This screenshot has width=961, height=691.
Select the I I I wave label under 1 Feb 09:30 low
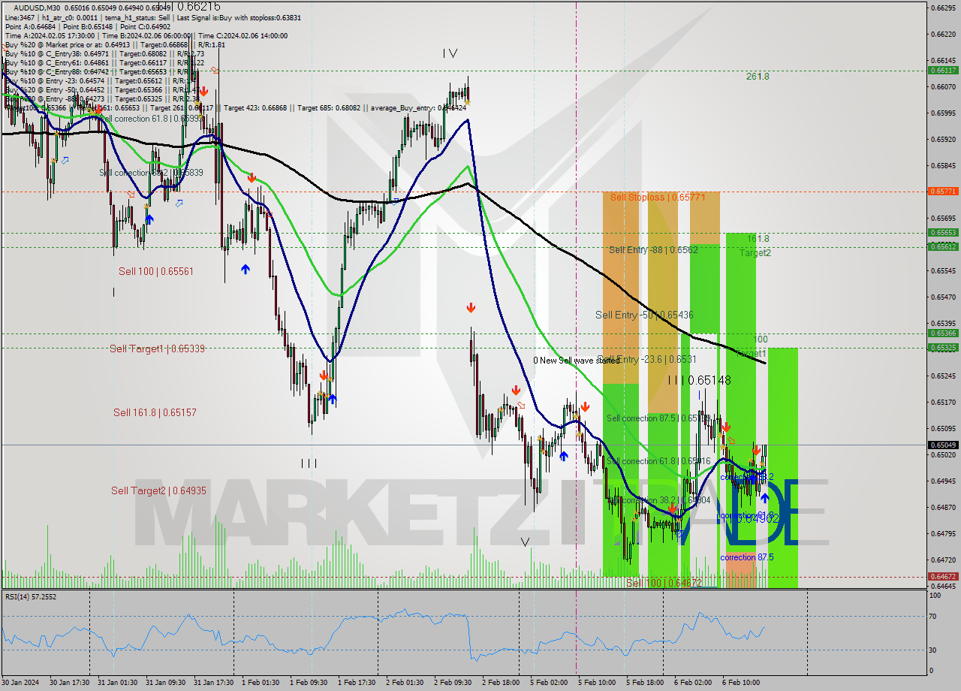click(x=309, y=463)
